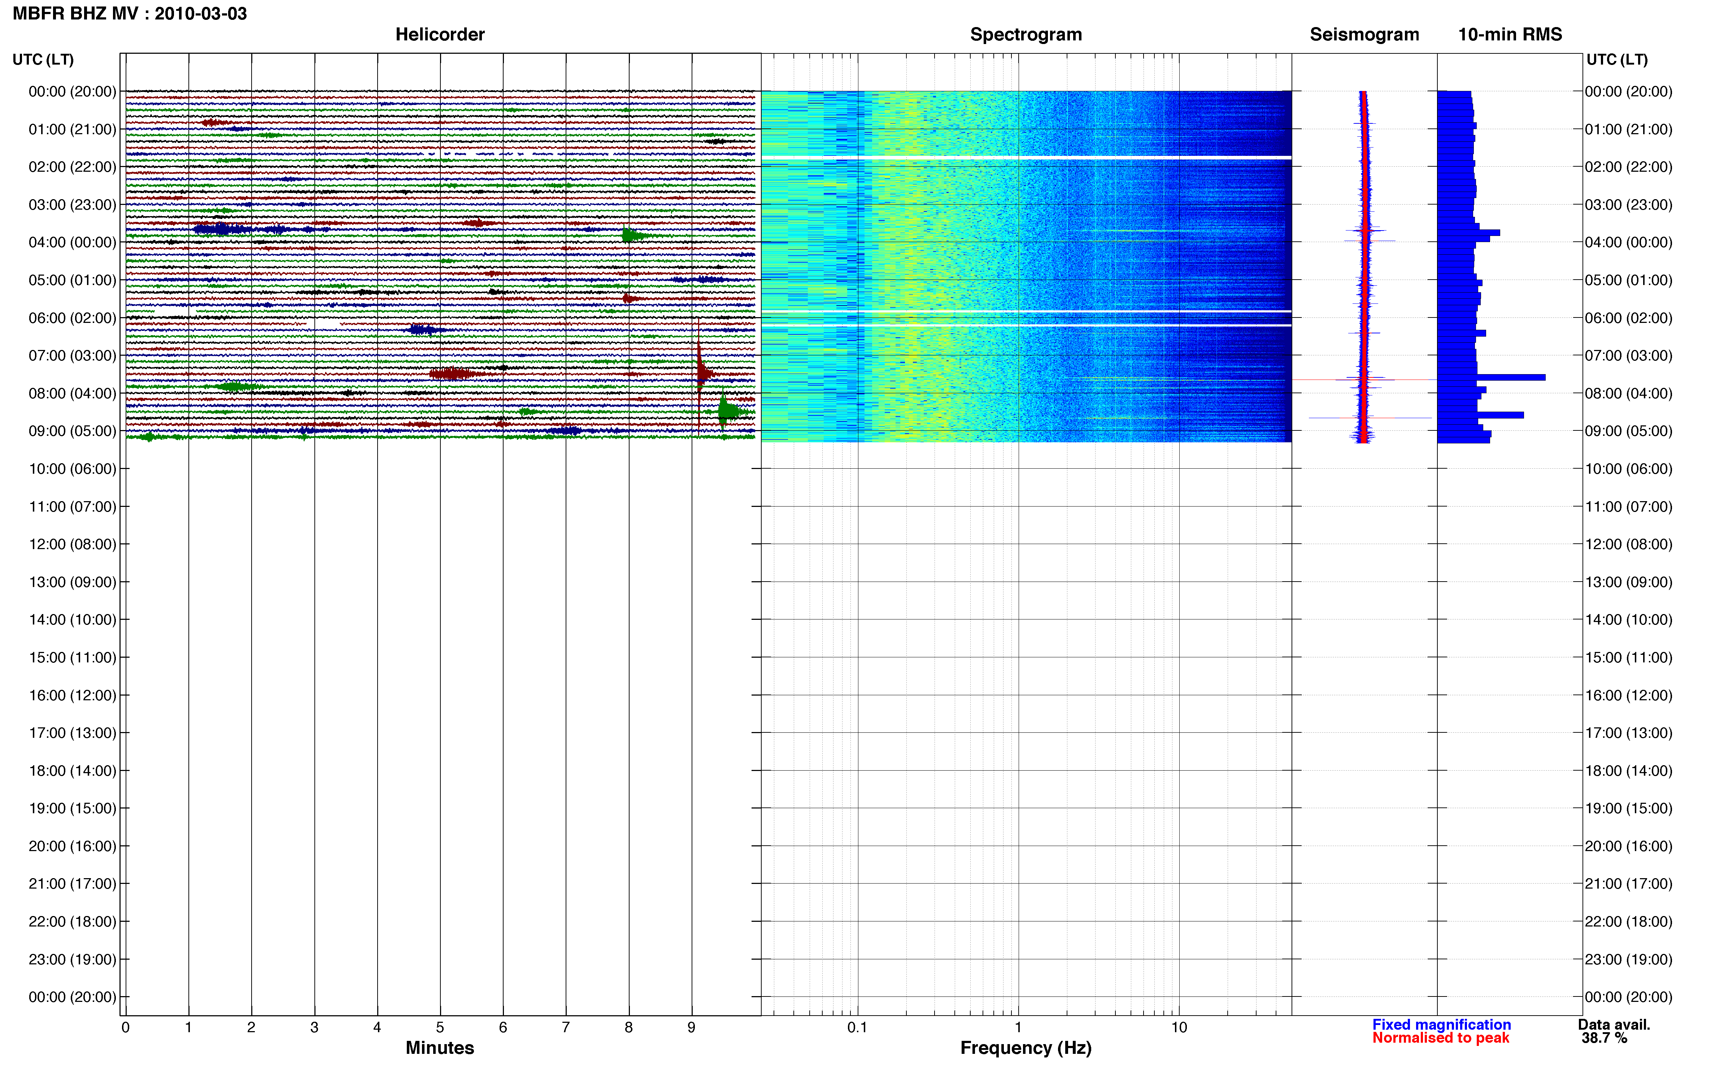
Task: Click the title text 'MBFR BHZ MV : 2010-03-03'
Action: tap(130, 13)
